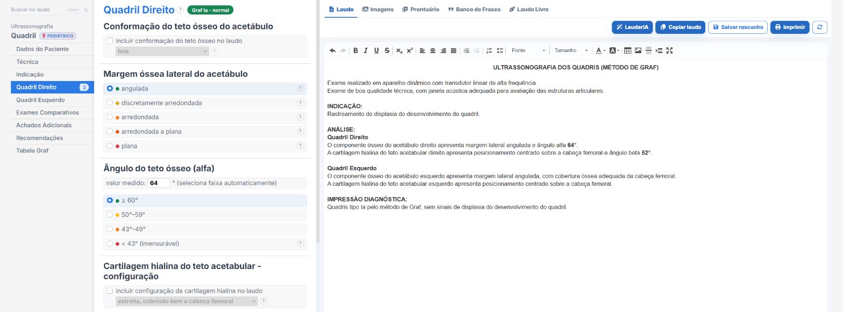Align text left in editor
This screenshot has height=312, width=843.
pos(422,50)
